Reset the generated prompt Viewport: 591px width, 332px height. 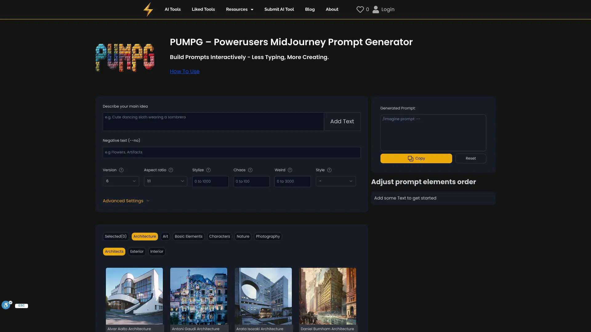(471, 158)
